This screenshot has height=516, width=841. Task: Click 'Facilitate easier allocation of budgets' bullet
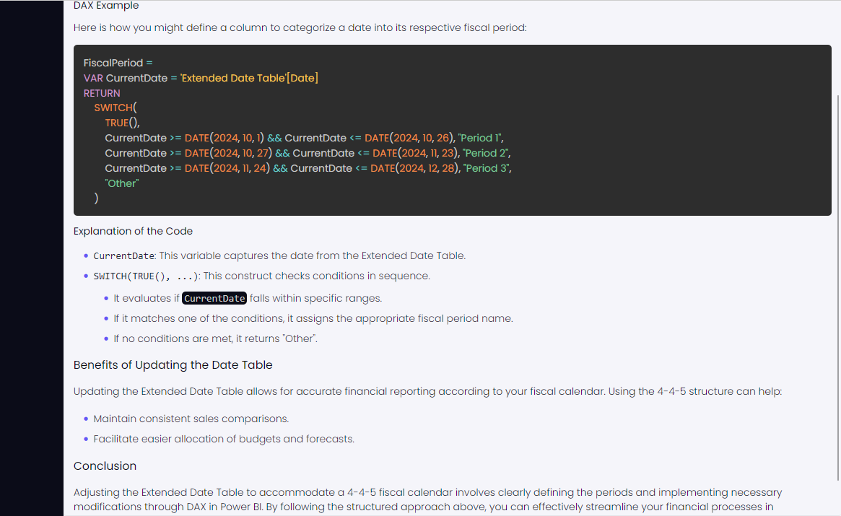pos(224,439)
